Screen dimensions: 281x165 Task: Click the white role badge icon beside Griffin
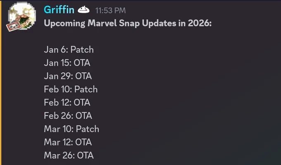(x=83, y=10)
